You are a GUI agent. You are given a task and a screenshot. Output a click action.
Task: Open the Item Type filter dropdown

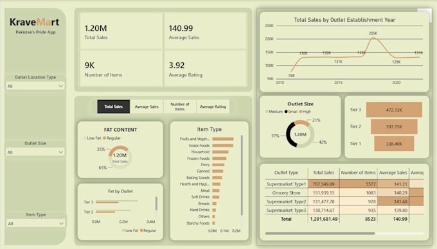[35, 223]
